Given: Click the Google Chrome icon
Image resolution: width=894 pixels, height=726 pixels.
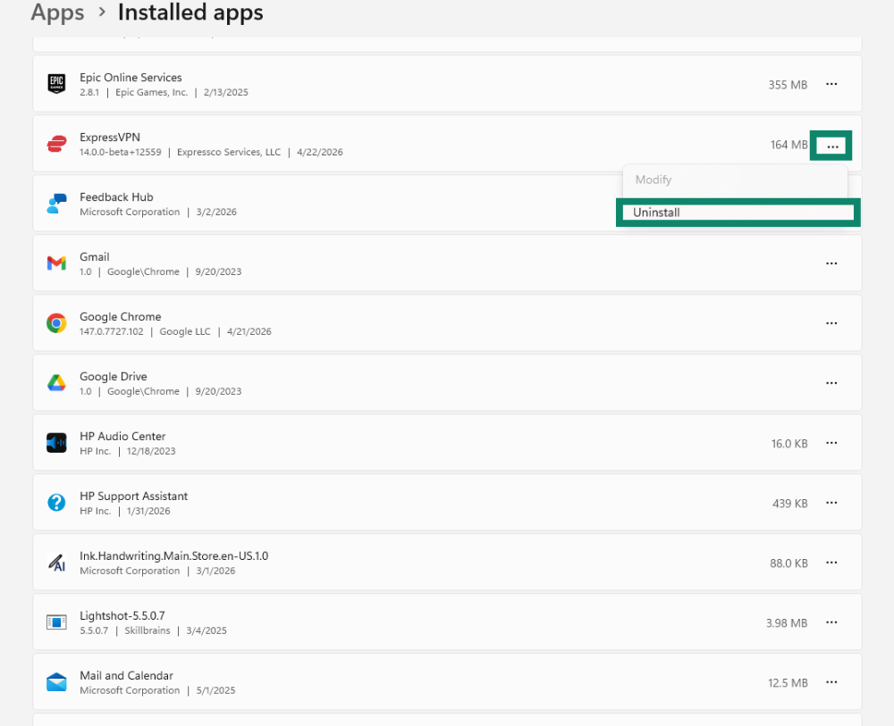Looking at the screenshot, I should [x=56, y=323].
